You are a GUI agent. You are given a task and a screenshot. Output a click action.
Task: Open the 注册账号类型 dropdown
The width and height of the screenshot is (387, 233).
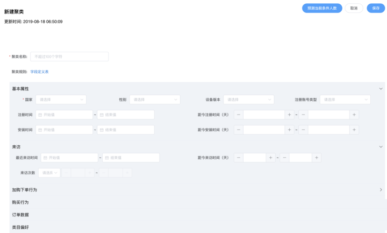point(345,100)
